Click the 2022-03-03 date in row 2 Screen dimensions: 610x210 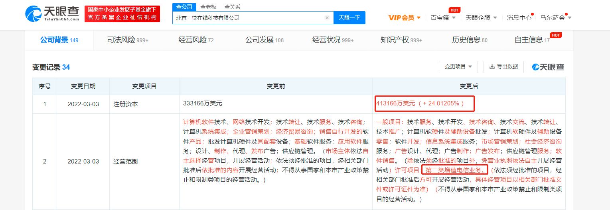[83, 161]
